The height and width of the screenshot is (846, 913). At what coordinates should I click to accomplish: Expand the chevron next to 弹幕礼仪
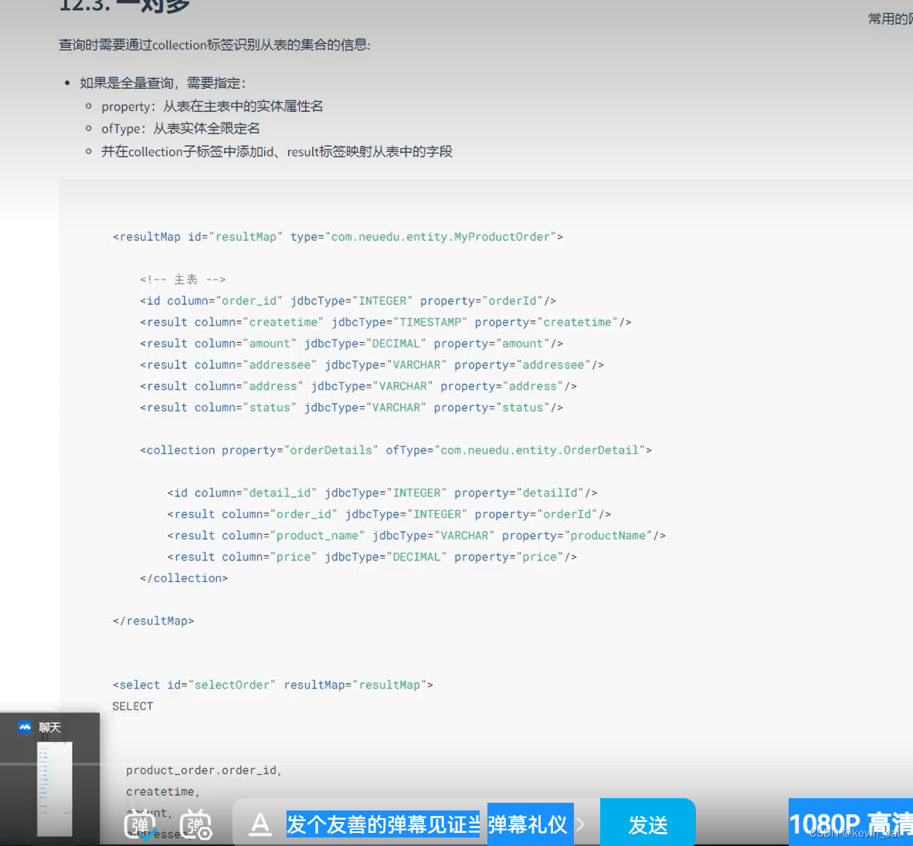[x=581, y=824]
